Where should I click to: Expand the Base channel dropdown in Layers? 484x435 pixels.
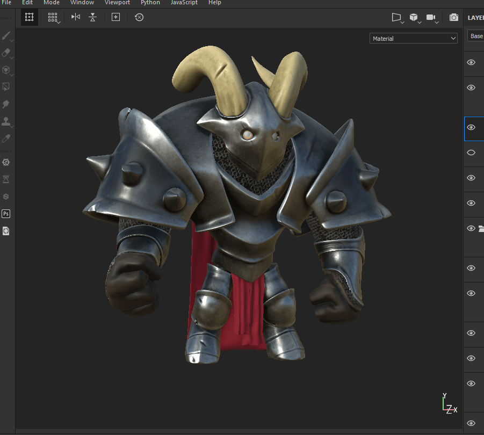(x=476, y=36)
